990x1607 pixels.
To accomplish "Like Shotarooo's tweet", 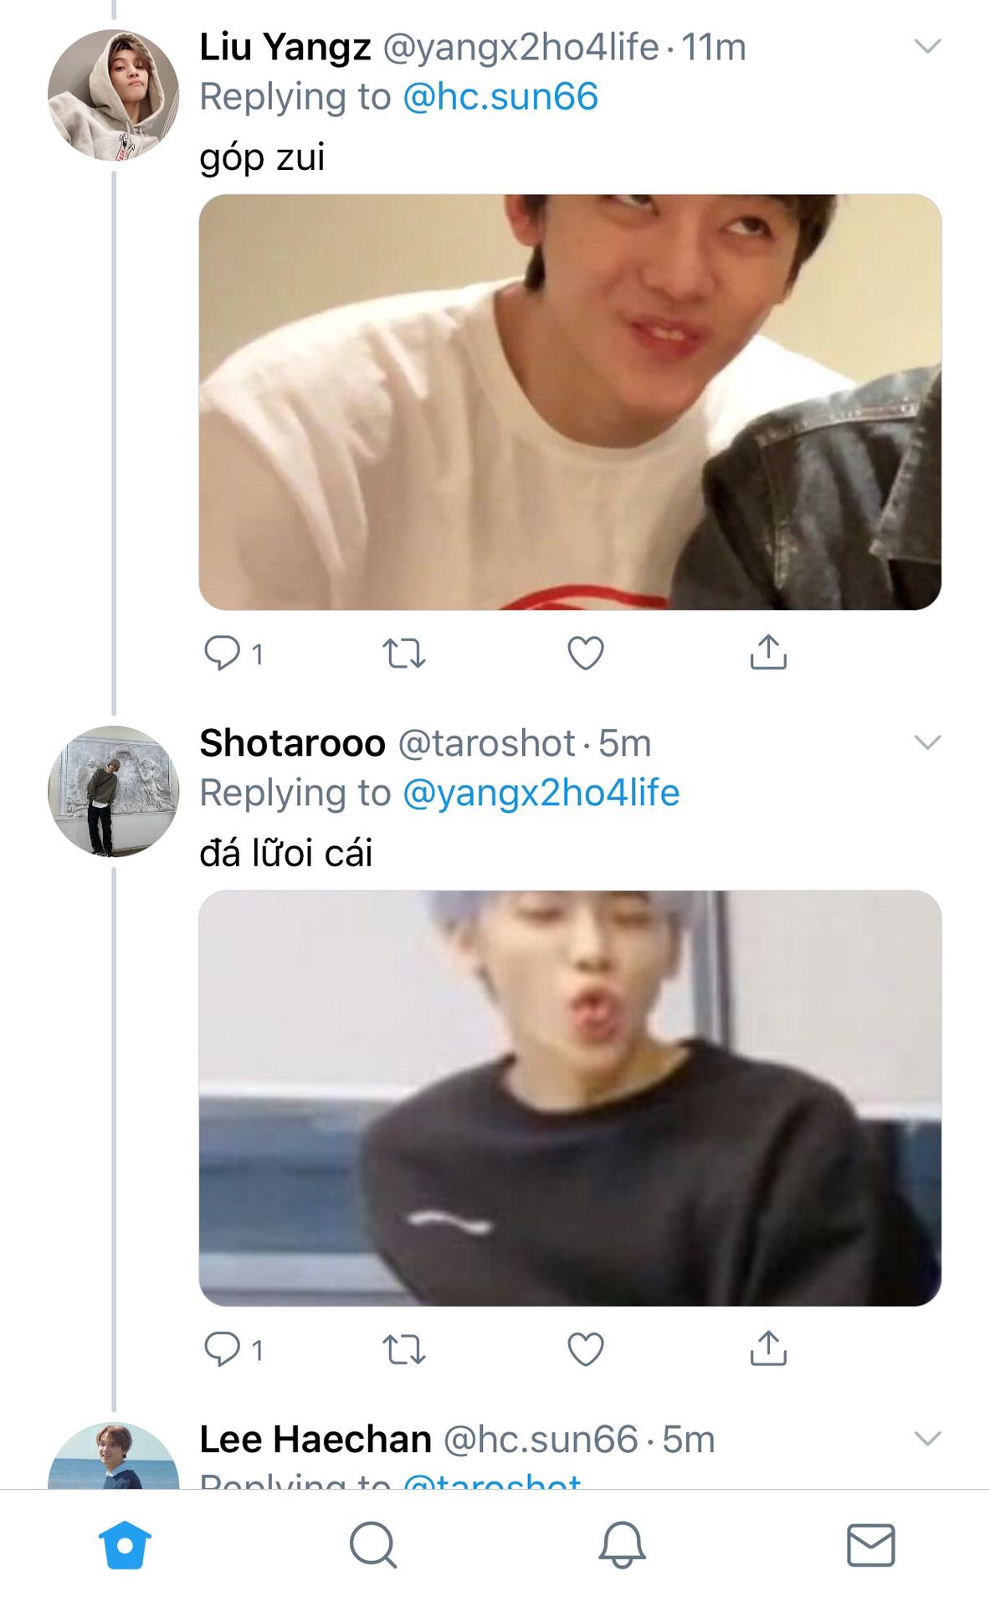I will pyautogui.click(x=586, y=1349).
